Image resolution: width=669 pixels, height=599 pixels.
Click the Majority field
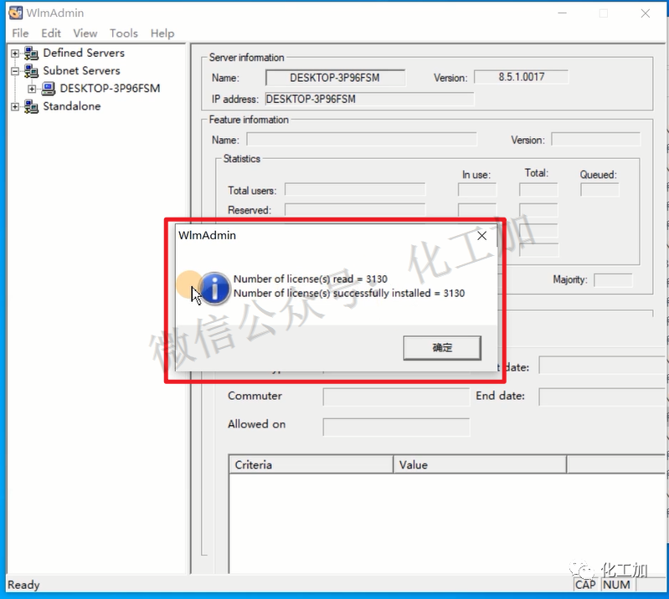(613, 280)
